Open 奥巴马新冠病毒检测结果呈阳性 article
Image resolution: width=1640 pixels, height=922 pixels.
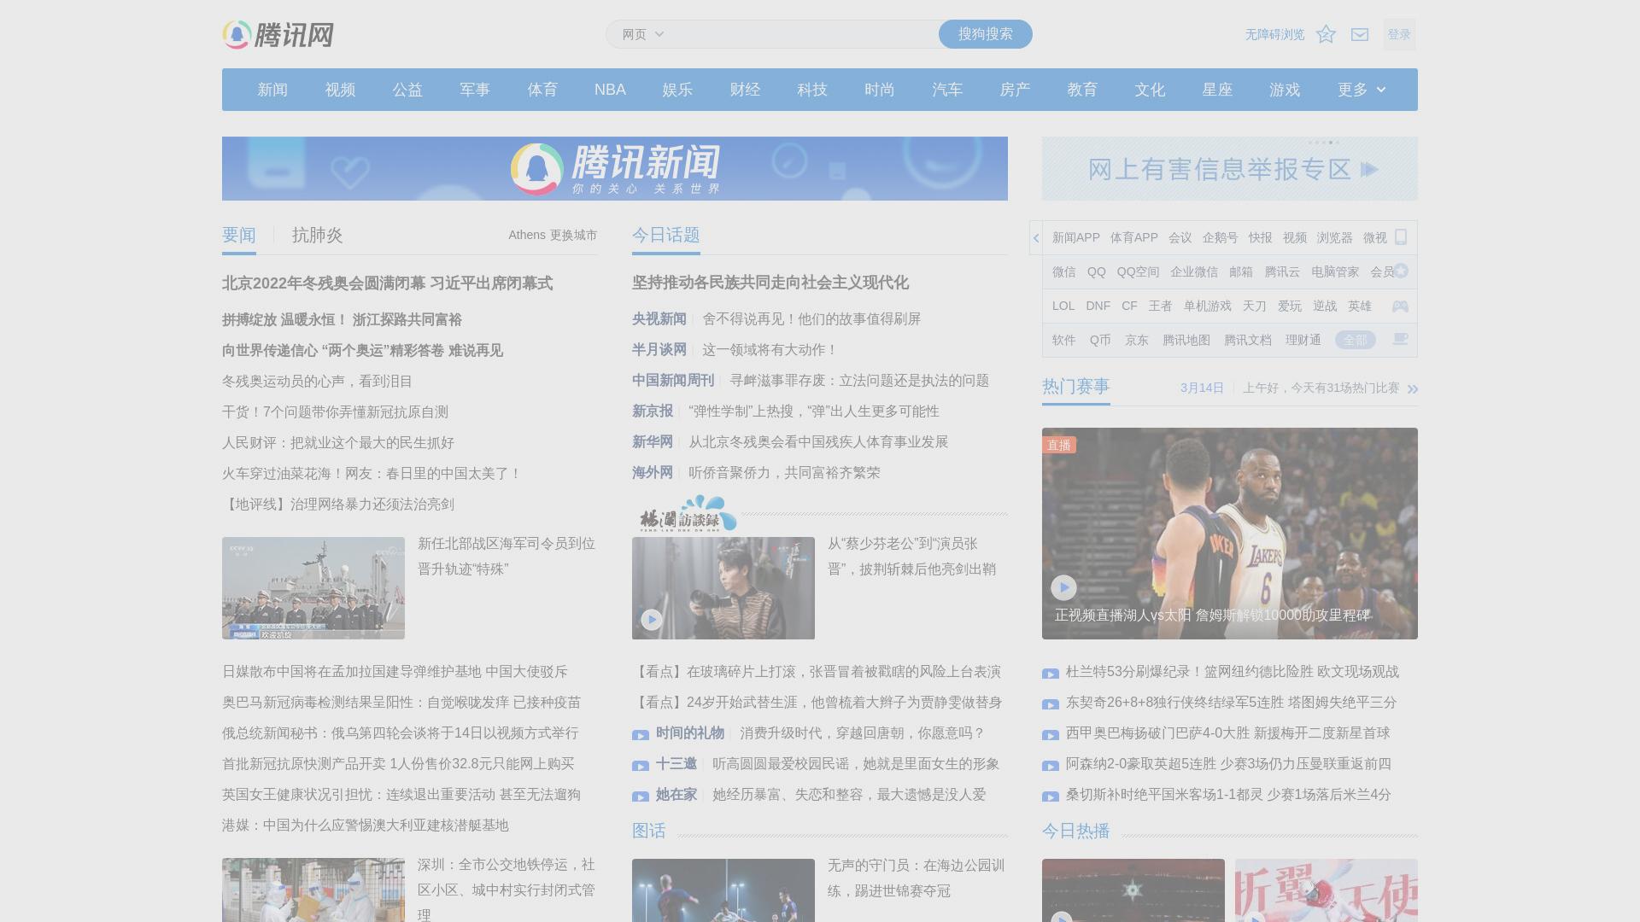[401, 702]
